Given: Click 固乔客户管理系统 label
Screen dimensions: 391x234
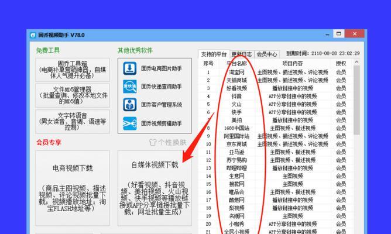Looking at the screenshot, I should pyautogui.click(x=162, y=105).
